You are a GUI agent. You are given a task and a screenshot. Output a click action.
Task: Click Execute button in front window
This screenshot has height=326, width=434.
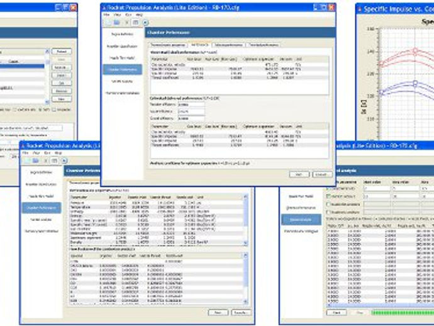point(322,174)
